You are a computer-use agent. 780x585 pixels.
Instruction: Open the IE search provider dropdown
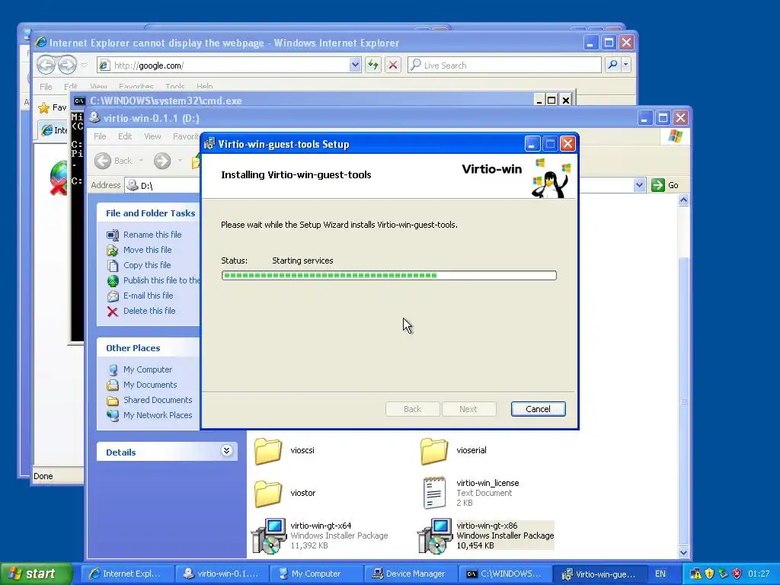point(626,66)
